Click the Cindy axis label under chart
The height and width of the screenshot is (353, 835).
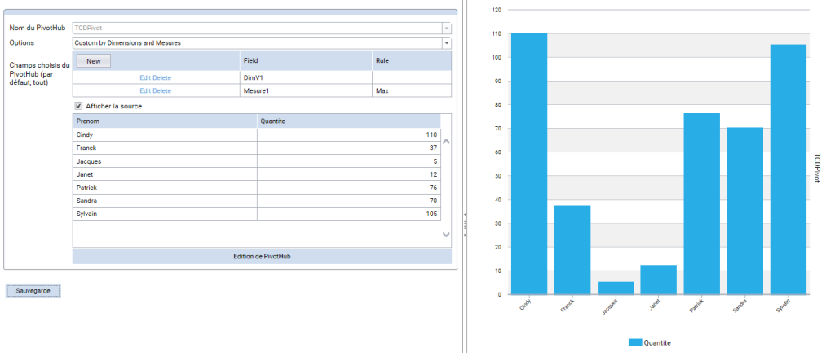(x=524, y=305)
